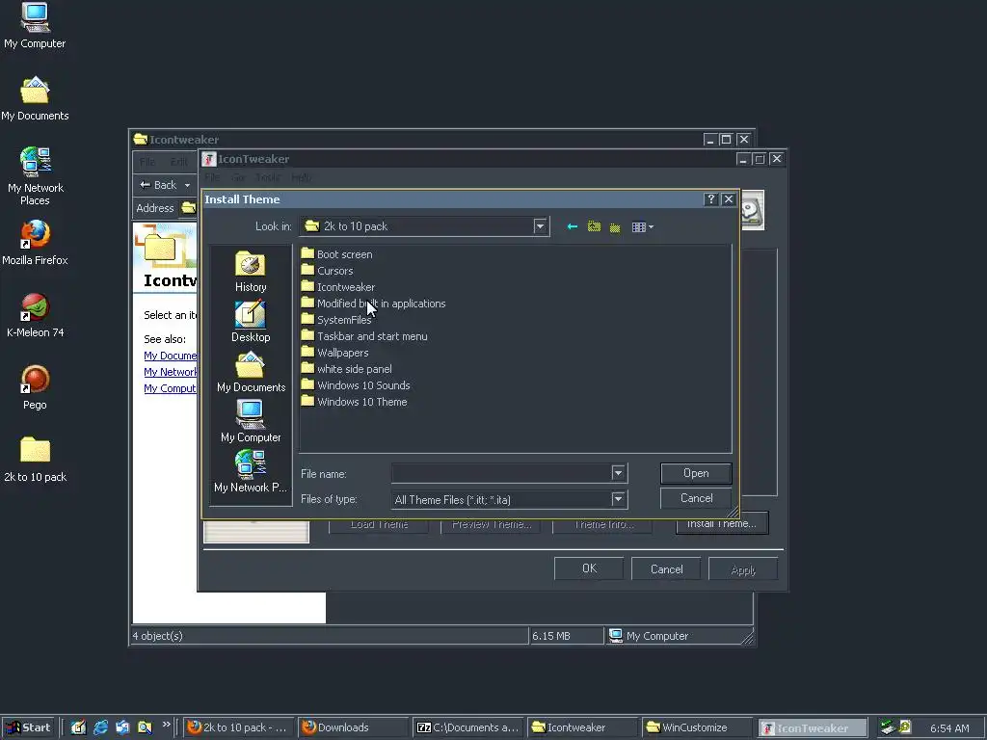Image resolution: width=987 pixels, height=740 pixels.
Task: Launch K-Meleon 74 from desktop
Action: [x=36, y=315]
